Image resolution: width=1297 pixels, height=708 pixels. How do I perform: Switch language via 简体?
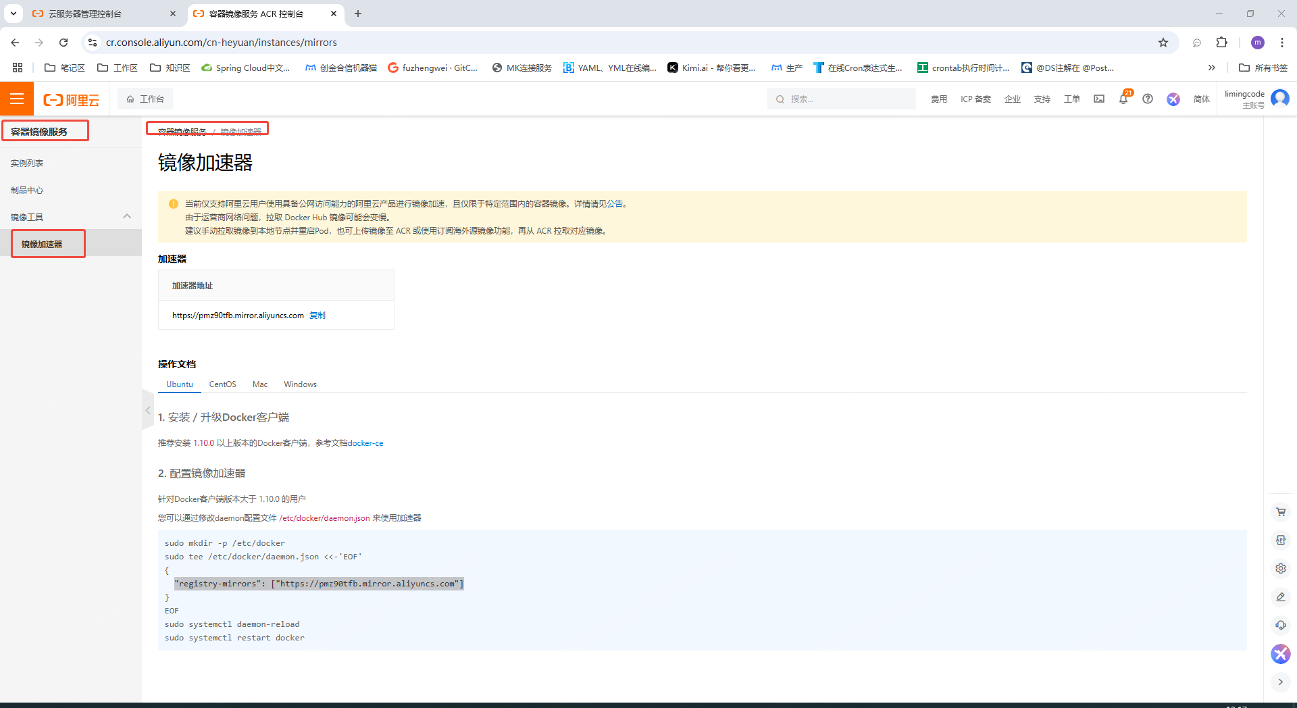1201,99
